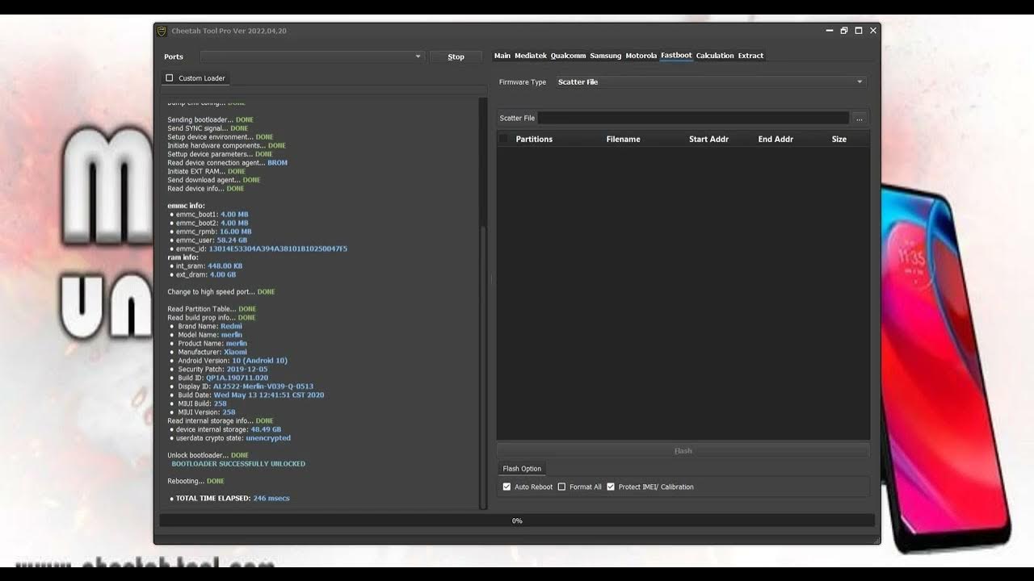The height and width of the screenshot is (581, 1034).
Task: Open the Samsung tab
Action: click(x=606, y=56)
